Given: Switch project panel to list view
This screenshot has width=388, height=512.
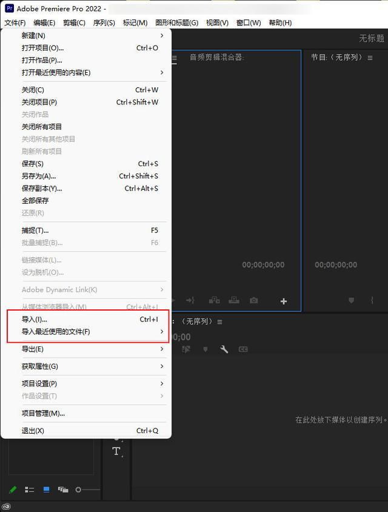Looking at the screenshot, I should tap(29, 490).
